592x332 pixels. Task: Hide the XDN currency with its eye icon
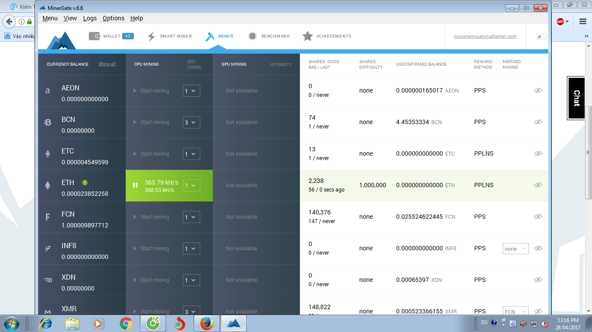point(538,280)
